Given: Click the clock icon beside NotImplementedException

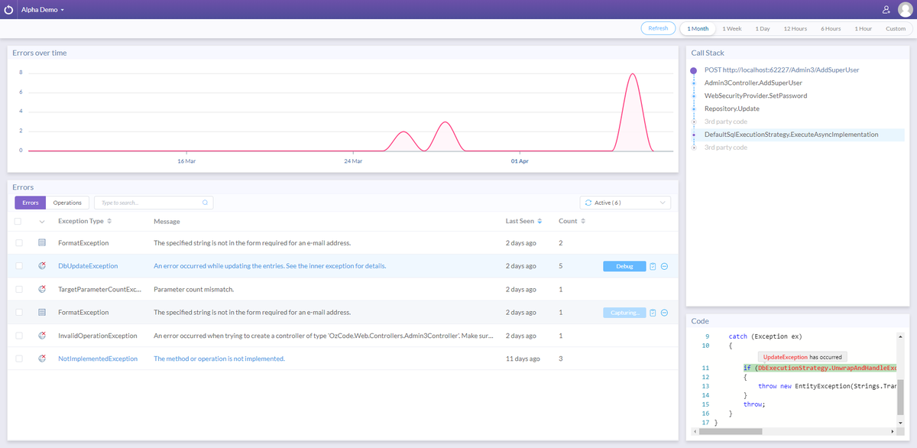Looking at the screenshot, I should [x=43, y=358].
